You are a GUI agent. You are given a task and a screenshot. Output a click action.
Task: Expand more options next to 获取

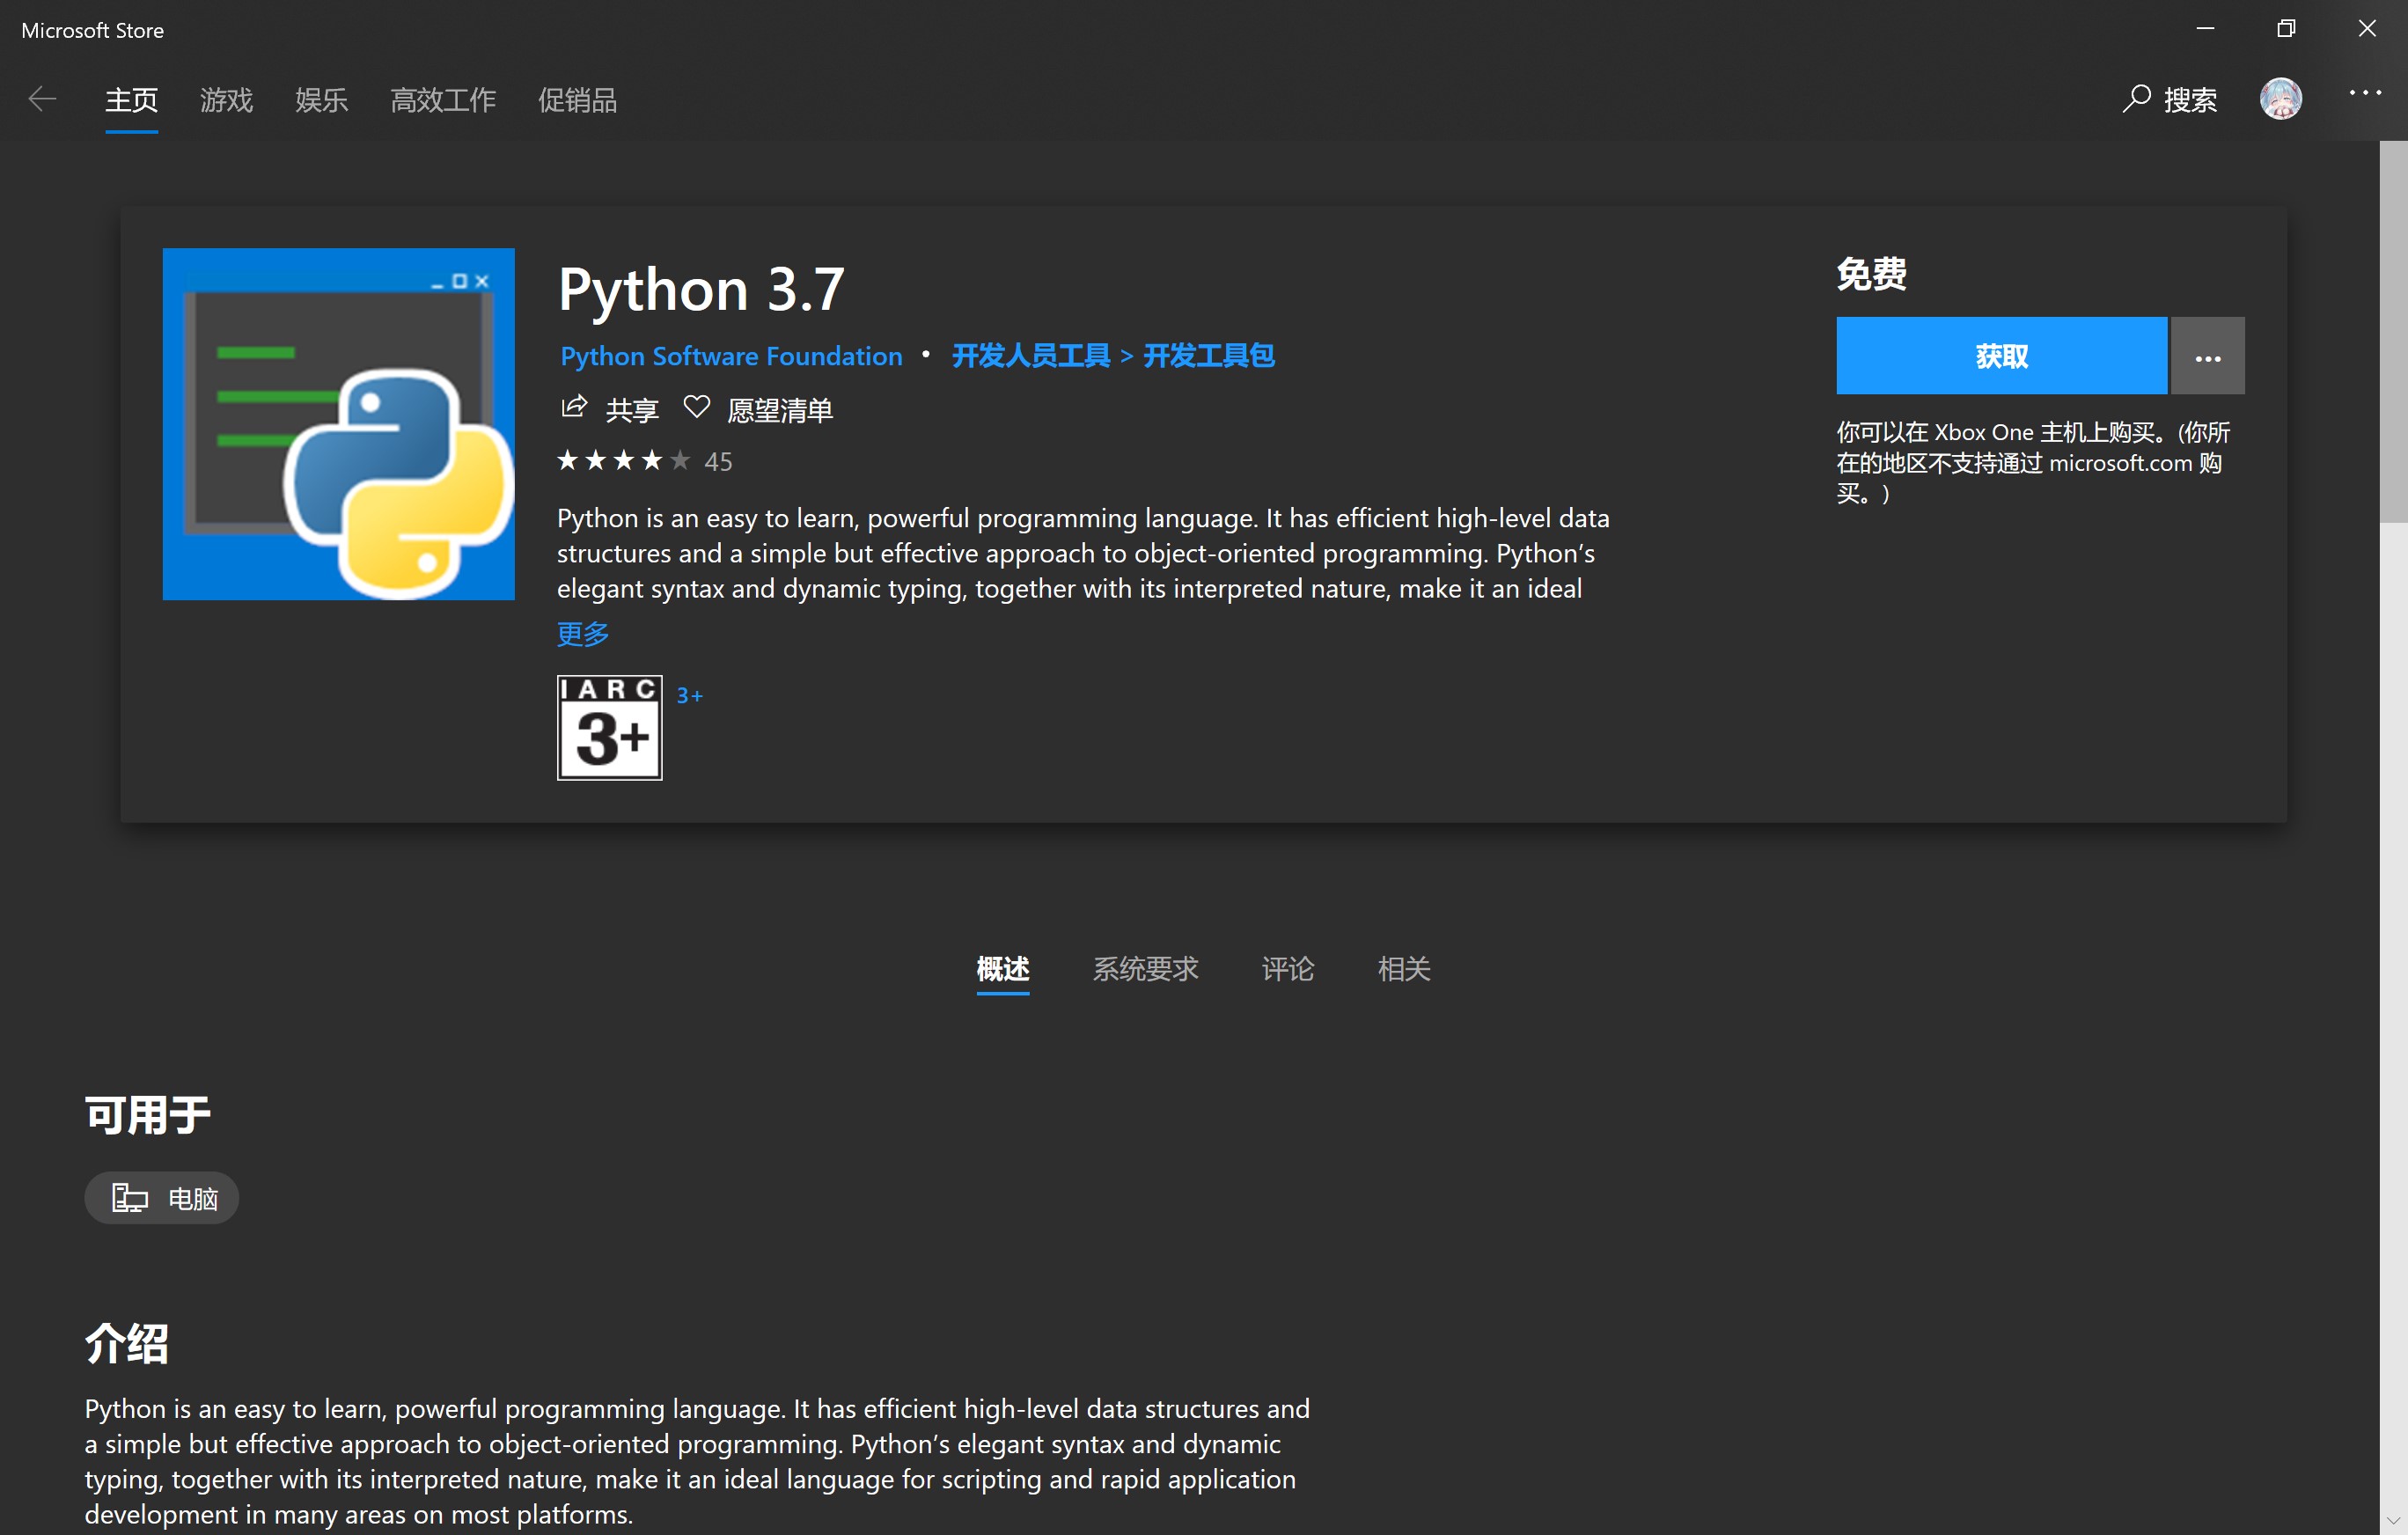coord(2207,356)
